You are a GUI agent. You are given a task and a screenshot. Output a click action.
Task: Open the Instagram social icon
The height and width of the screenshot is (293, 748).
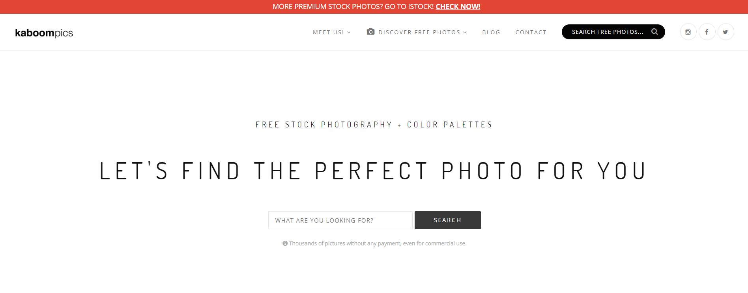click(688, 32)
